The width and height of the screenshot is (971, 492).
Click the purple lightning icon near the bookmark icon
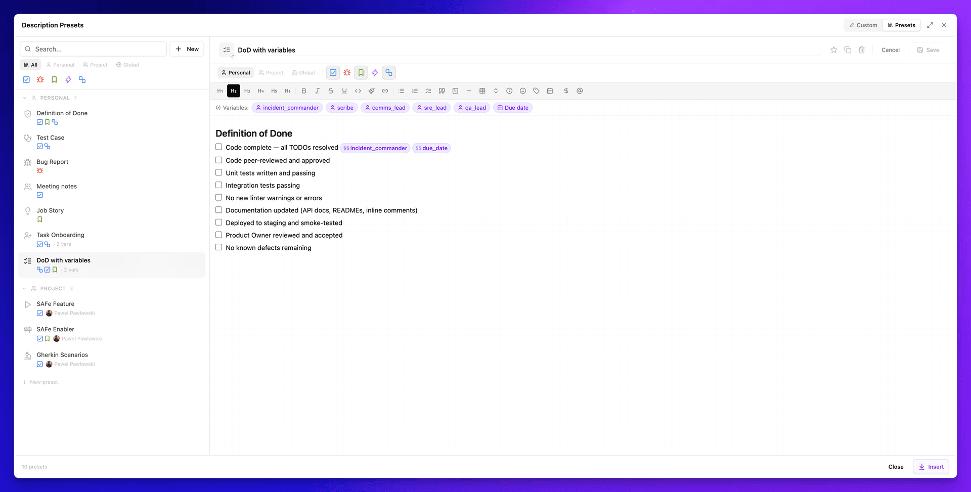pyautogui.click(x=375, y=72)
